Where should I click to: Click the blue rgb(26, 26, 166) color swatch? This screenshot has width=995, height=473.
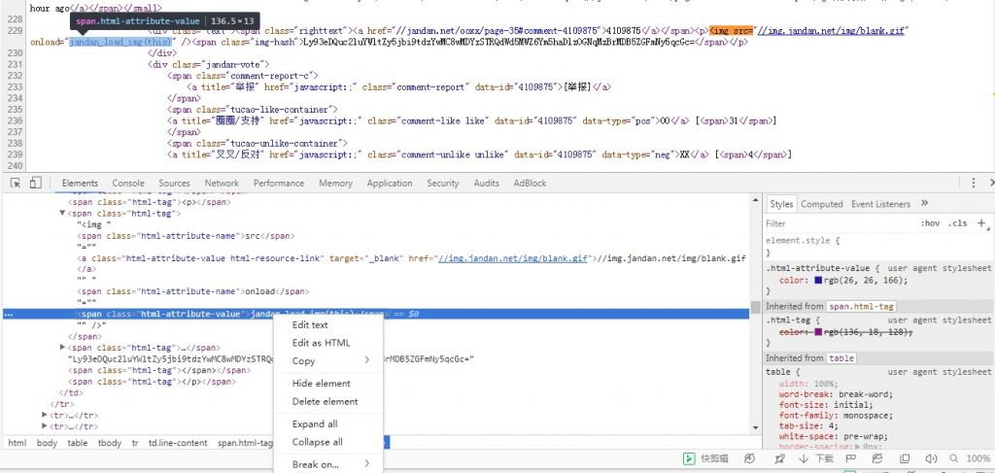coord(818,280)
